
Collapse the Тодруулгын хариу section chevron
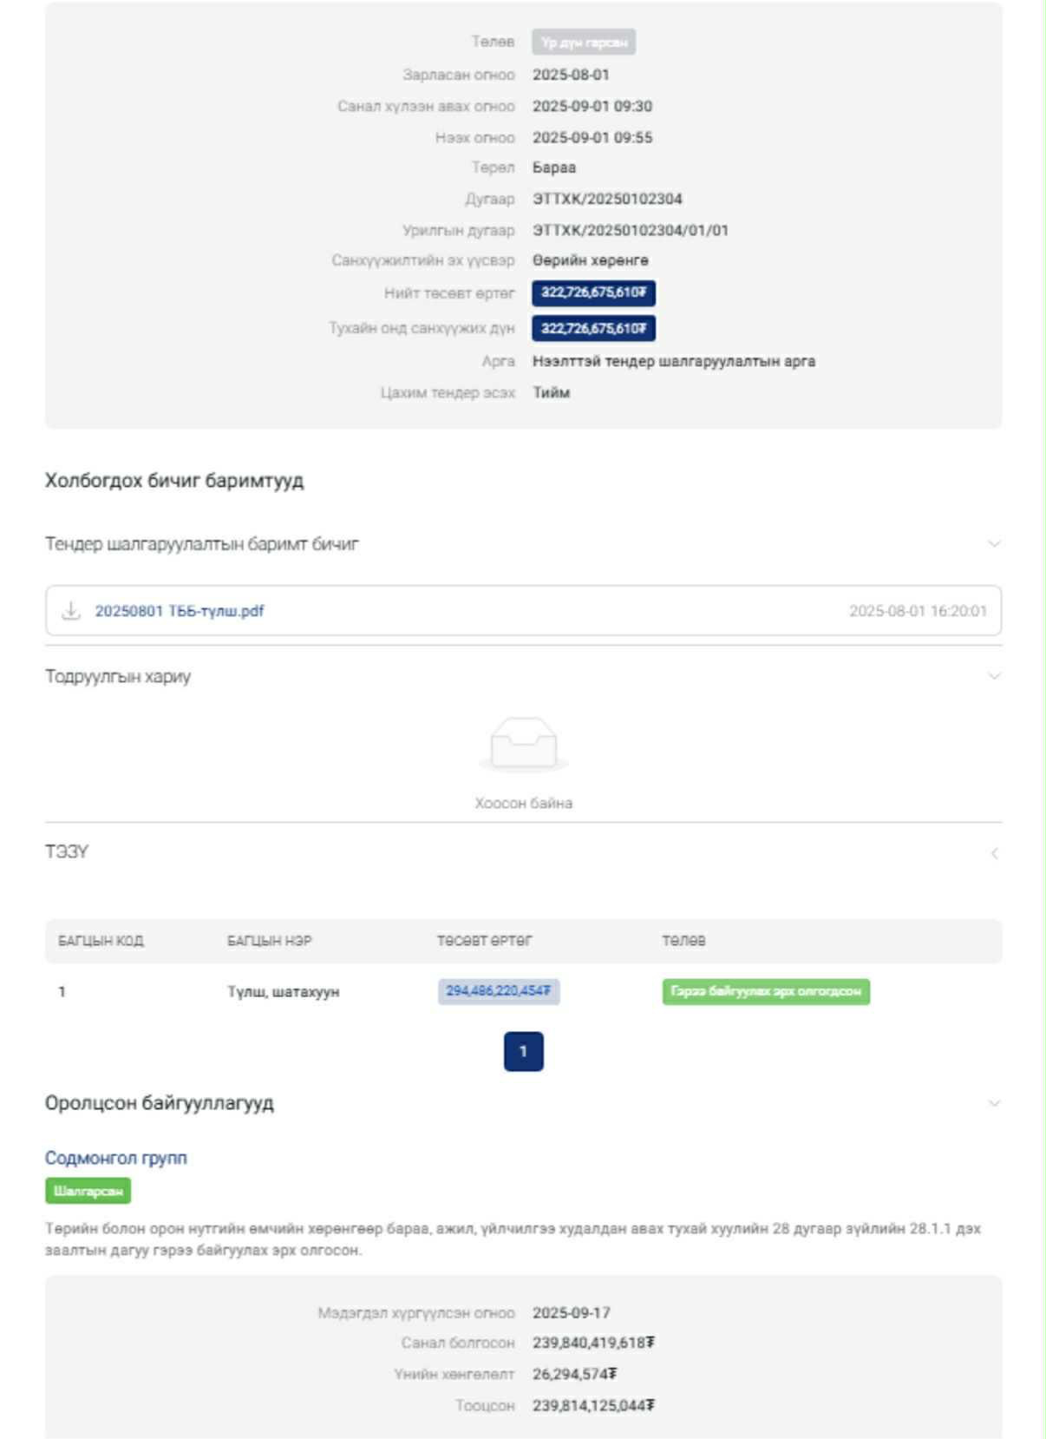coord(994,676)
